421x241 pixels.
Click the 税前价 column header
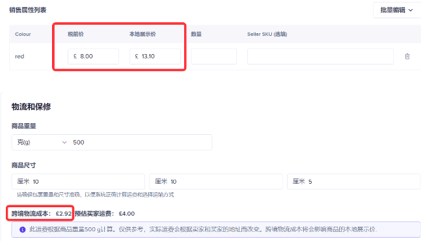pos(75,34)
